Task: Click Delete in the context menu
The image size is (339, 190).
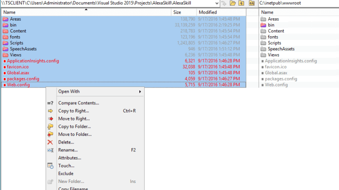Action: [66, 142]
